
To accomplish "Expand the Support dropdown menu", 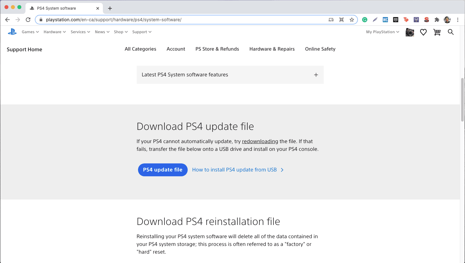I will pyautogui.click(x=142, y=32).
